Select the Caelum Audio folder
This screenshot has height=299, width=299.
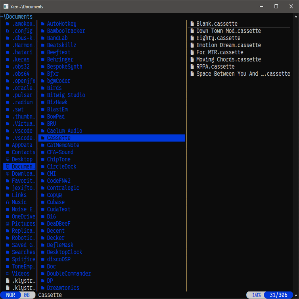(111, 131)
